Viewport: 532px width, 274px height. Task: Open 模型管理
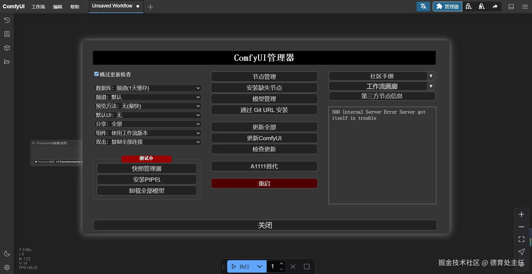click(264, 99)
